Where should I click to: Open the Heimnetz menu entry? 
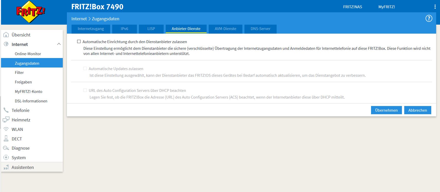pos(32,120)
